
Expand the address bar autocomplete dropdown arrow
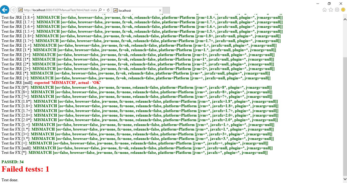[104, 10]
